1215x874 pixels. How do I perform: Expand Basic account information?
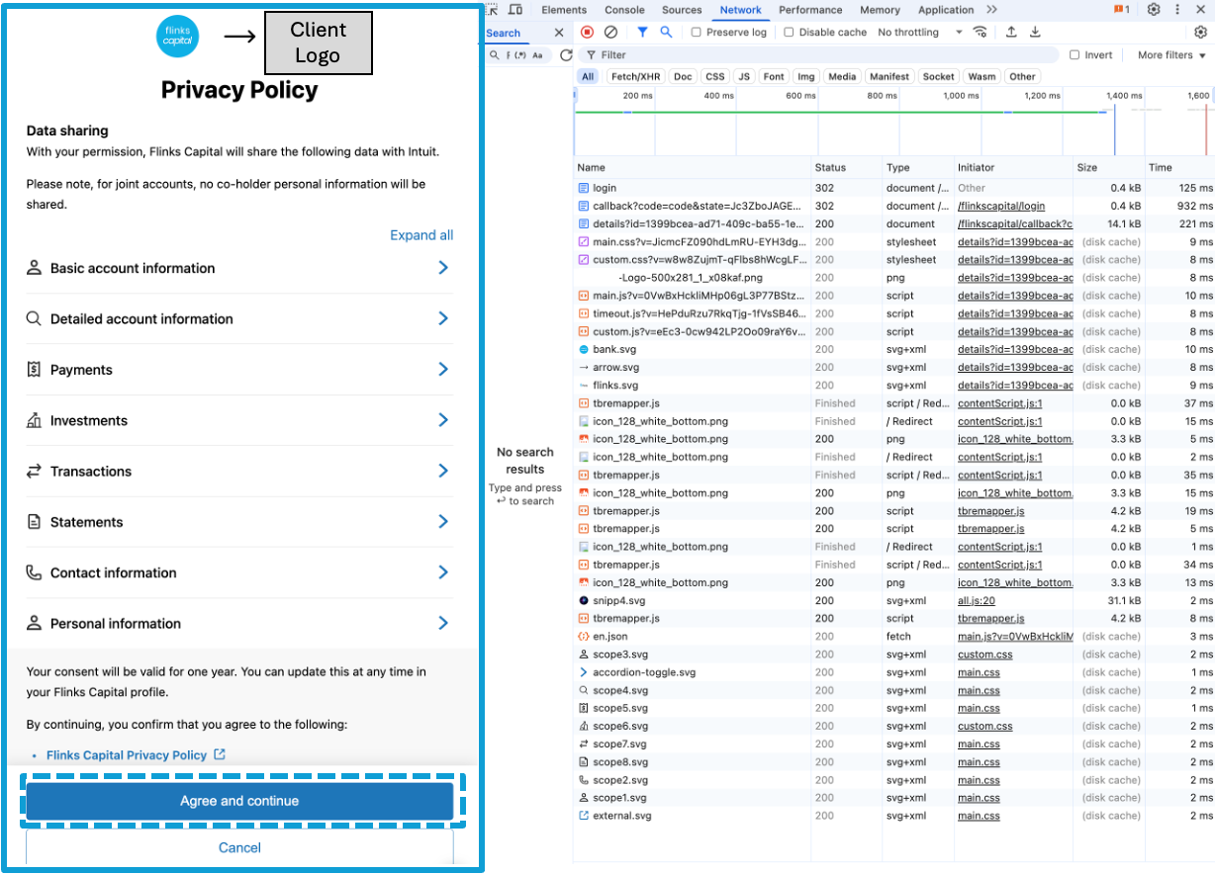point(239,268)
